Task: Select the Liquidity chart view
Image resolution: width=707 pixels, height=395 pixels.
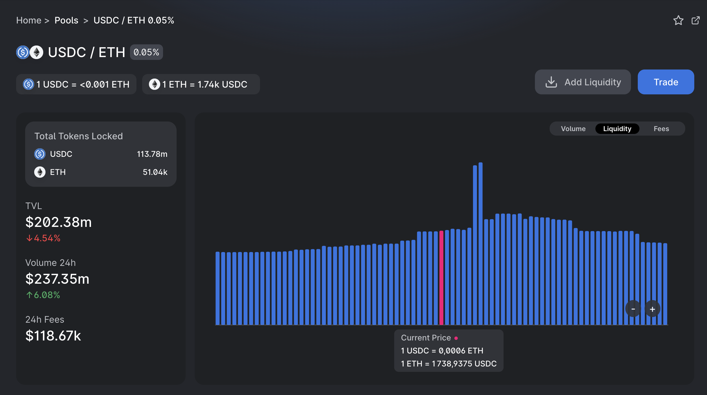Action: coord(617,129)
